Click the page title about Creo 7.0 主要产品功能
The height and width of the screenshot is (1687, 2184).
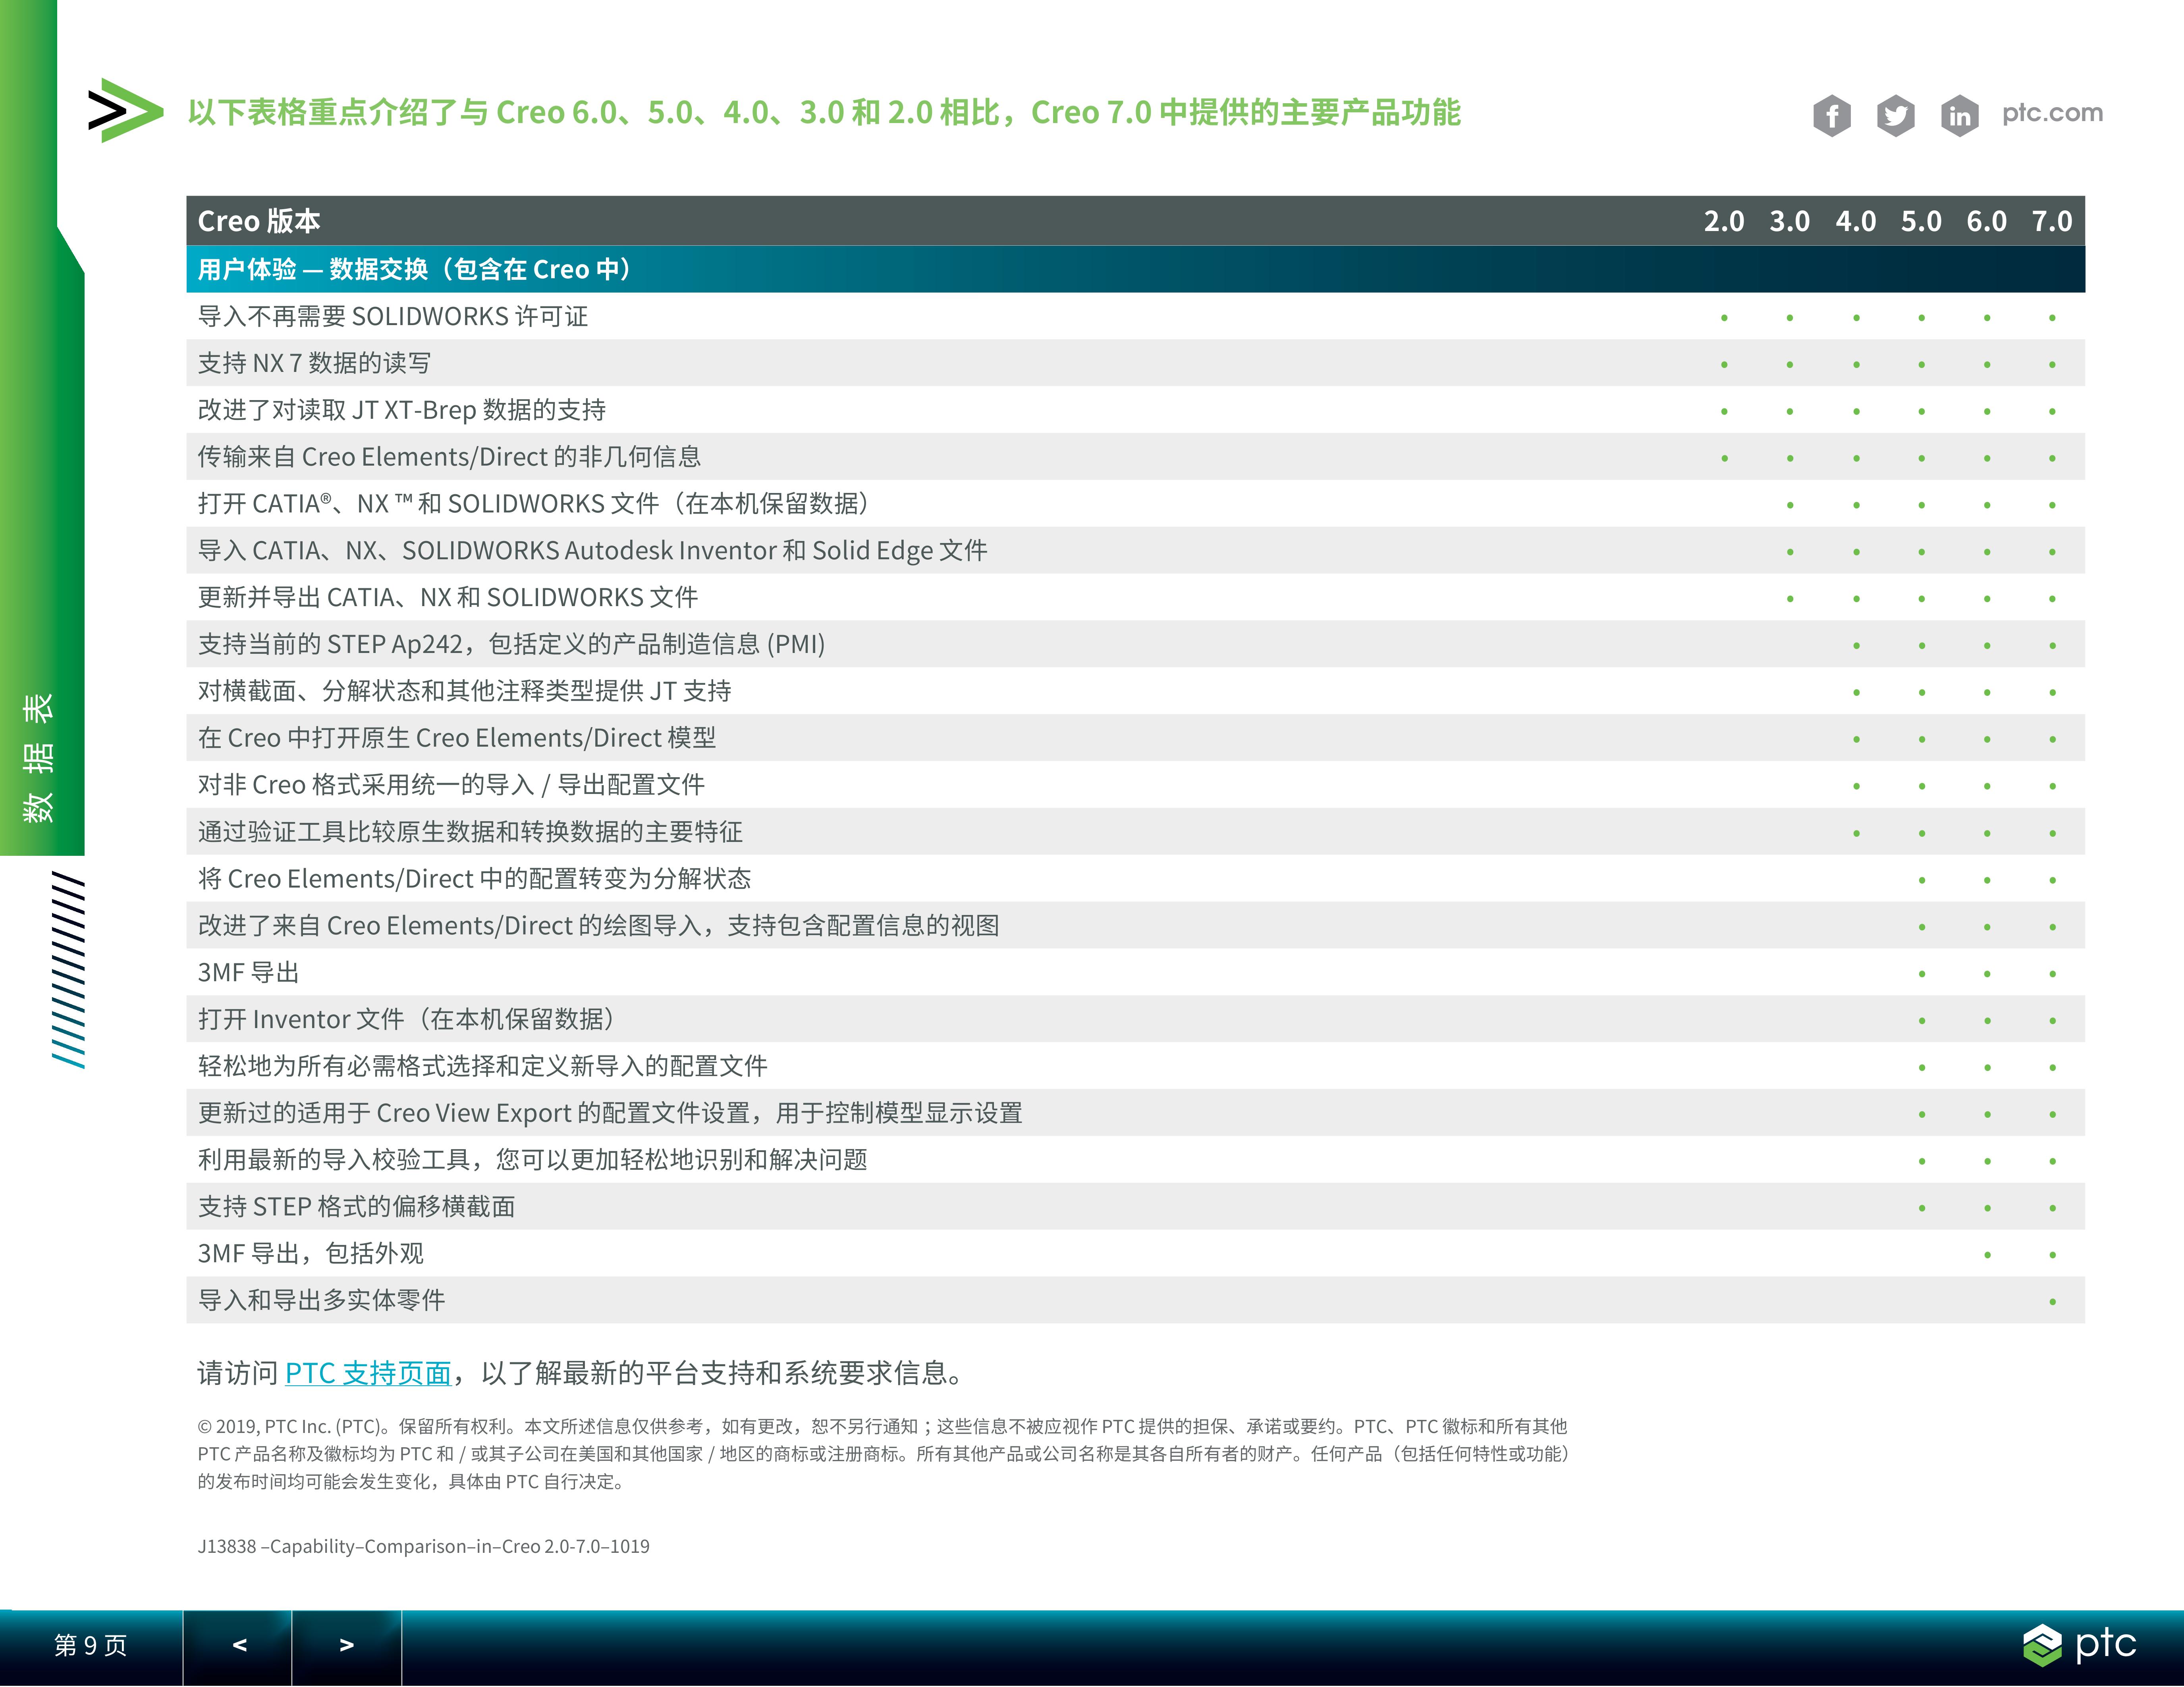(x=824, y=112)
